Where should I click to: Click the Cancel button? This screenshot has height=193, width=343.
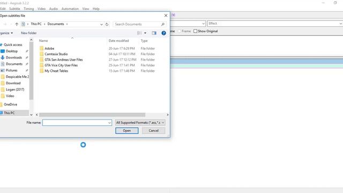154,131
